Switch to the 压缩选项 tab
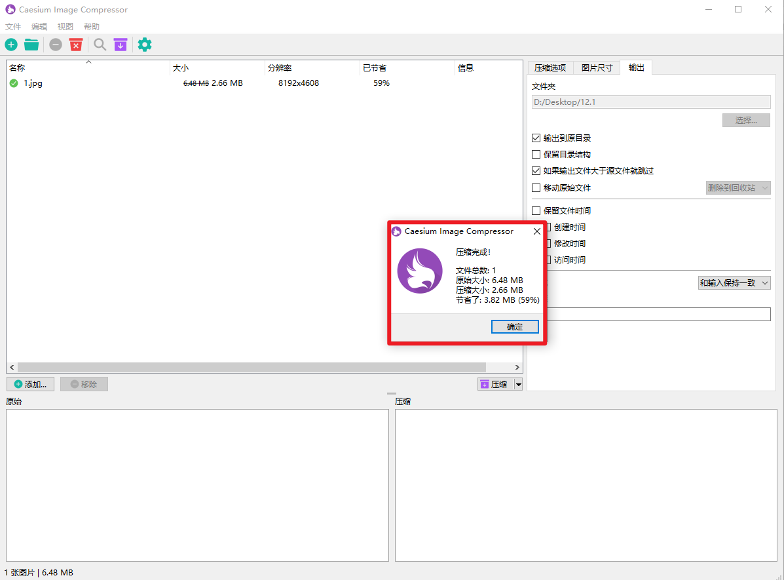Image resolution: width=784 pixels, height=580 pixels. pyautogui.click(x=550, y=68)
